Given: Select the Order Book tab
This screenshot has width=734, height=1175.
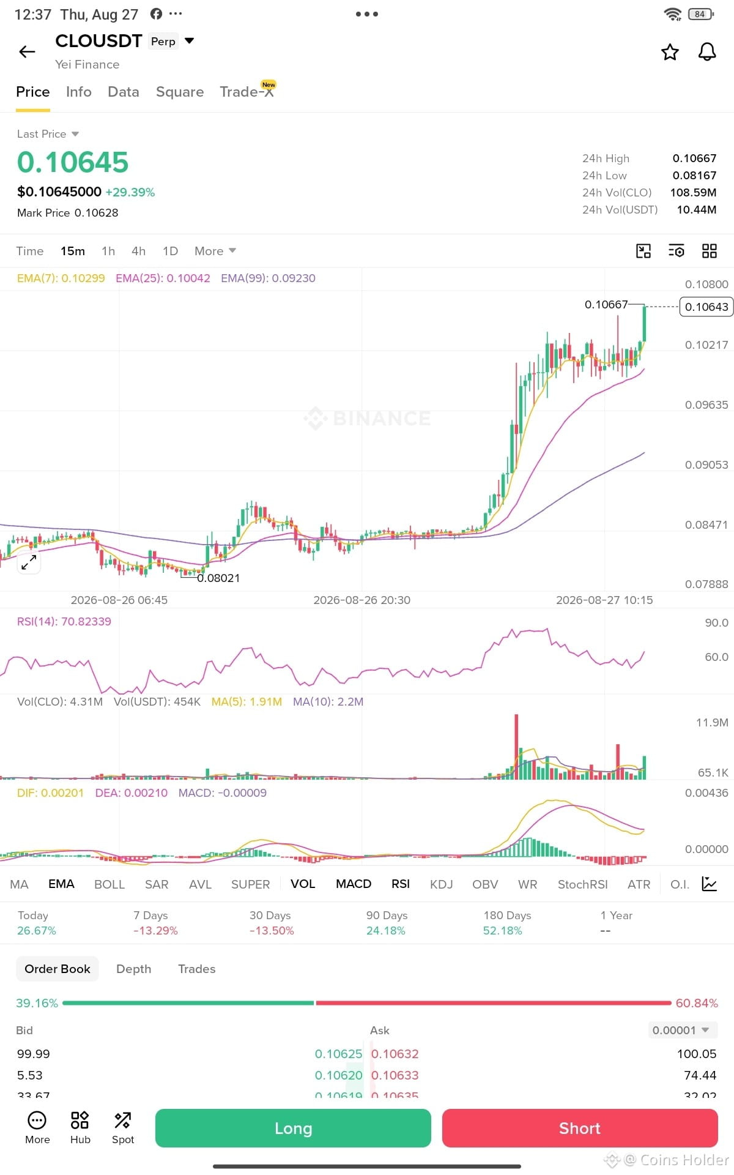Looking at the screenshot, I should [57, 969].
